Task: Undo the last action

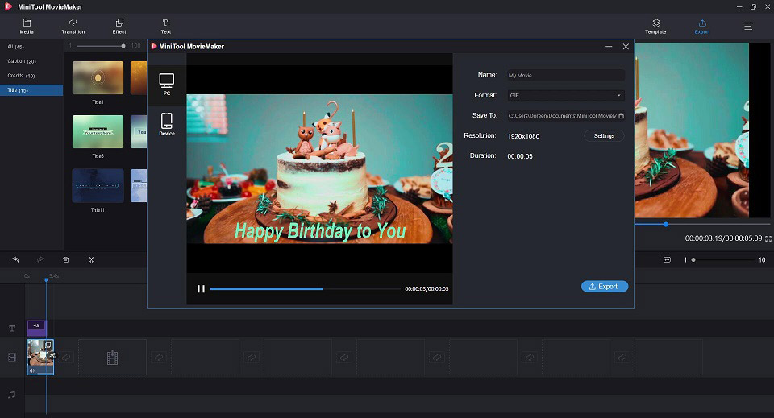Action: point(15,260)
